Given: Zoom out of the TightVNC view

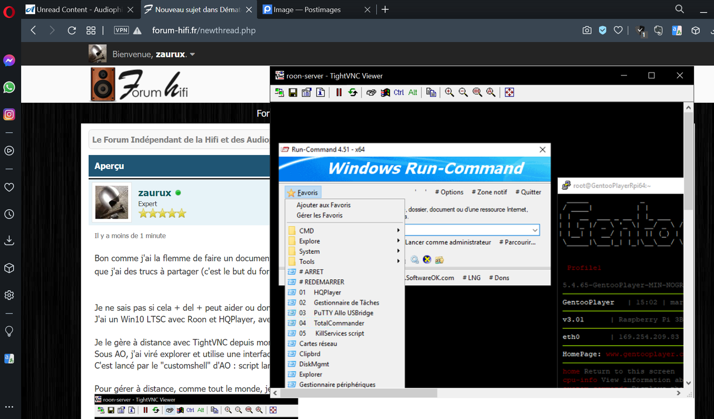Looking at the screenshot, I should [x=464, y=93].
